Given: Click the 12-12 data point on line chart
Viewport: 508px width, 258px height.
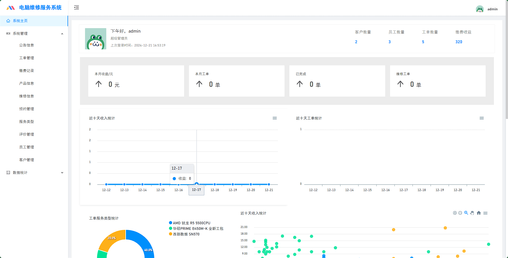Looking at the screenshot, I should (x=106, y=184).
